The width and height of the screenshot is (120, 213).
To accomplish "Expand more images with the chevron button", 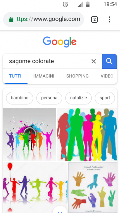I will click(x=60, y=210).
